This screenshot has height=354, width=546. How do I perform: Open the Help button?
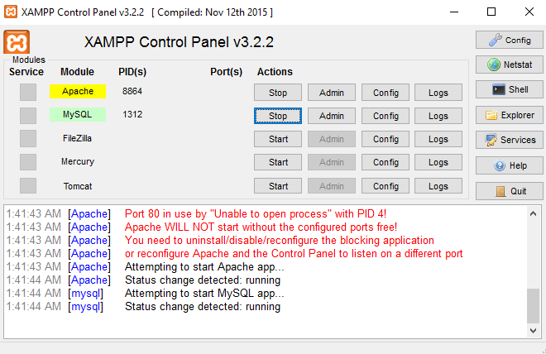[509, 165]
